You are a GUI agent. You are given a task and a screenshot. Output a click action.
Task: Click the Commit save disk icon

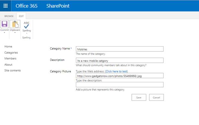(4, 24)
